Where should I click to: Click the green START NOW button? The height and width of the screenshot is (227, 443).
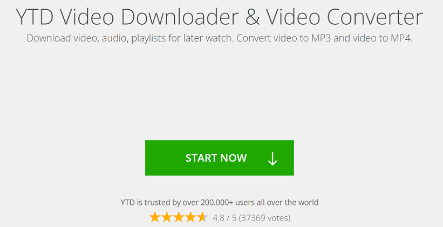[220, 158]
